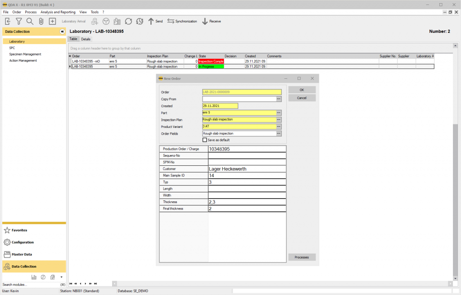Click the Processes button
The height and width of the screenshot is (295, 461).
pos(302,257)
